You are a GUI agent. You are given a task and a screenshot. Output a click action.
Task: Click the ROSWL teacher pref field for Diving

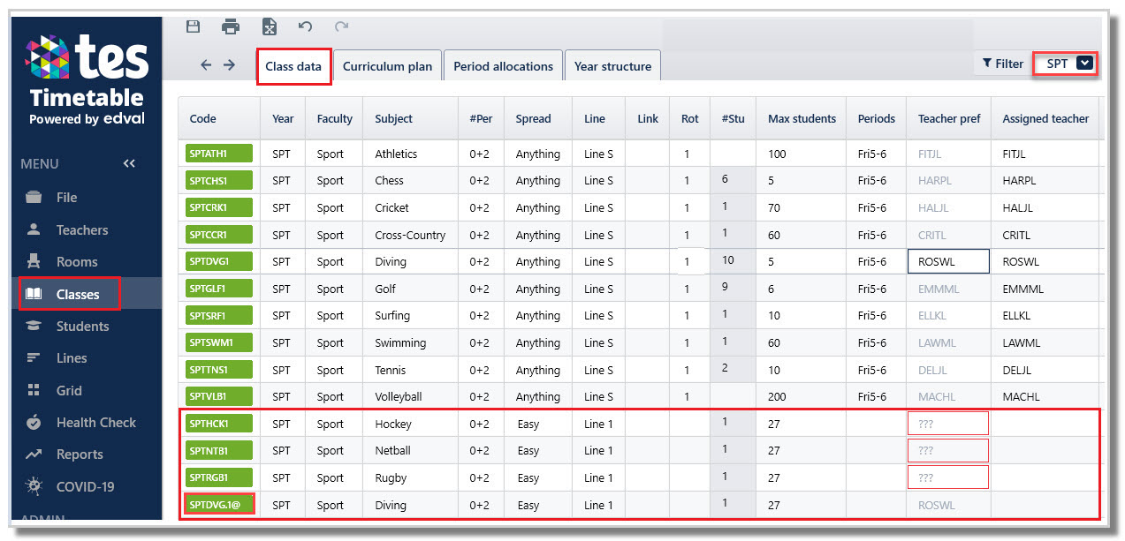pos(948,262)
